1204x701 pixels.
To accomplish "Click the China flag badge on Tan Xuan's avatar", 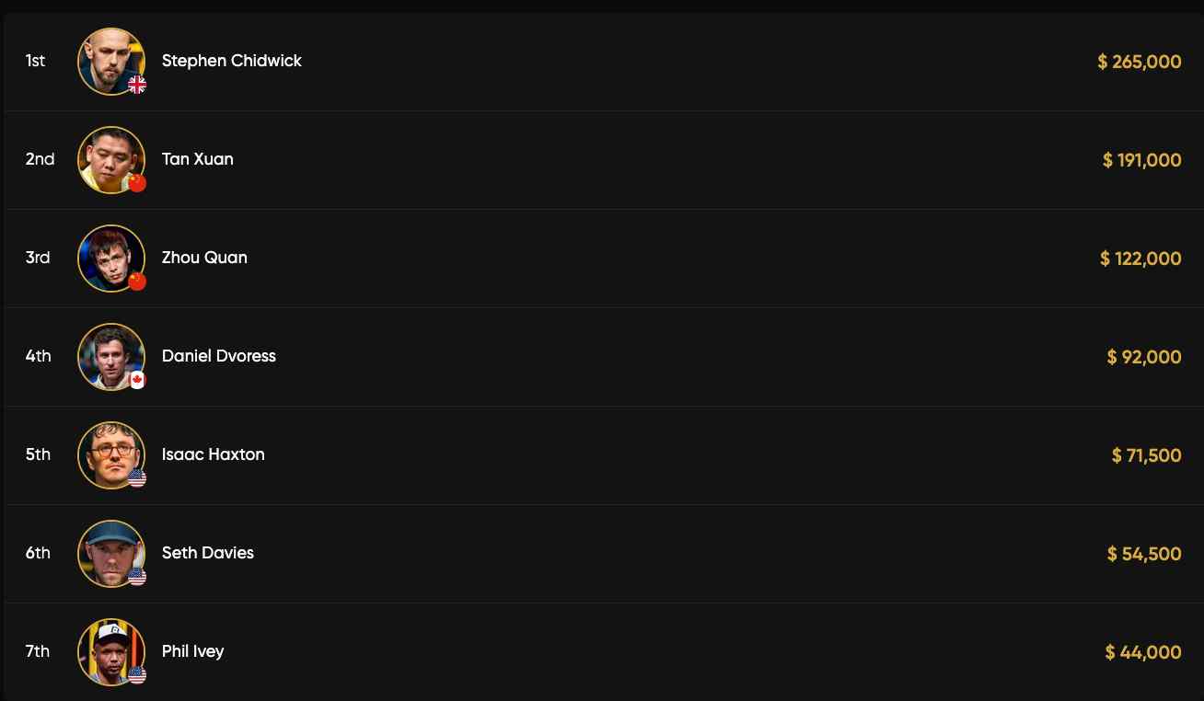I will click(x=137, y=183).
